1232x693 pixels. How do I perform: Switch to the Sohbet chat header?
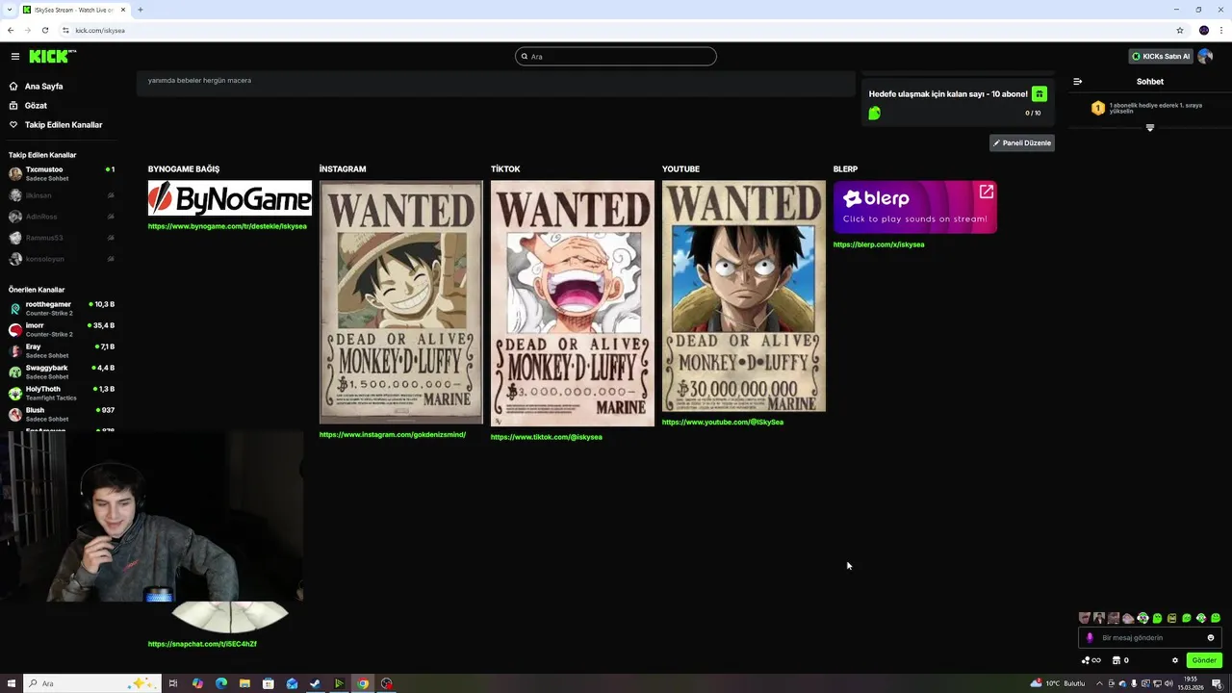[1150, 82]
